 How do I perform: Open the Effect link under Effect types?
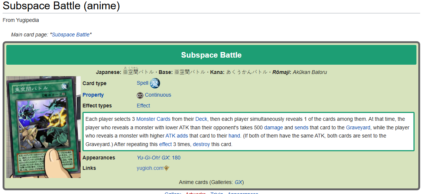pyautogui.click(x=143, y=106)
